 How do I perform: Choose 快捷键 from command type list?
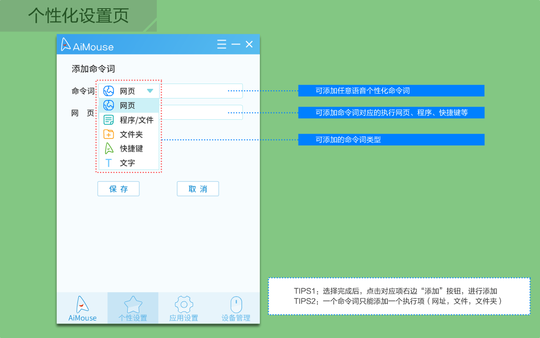129,148
